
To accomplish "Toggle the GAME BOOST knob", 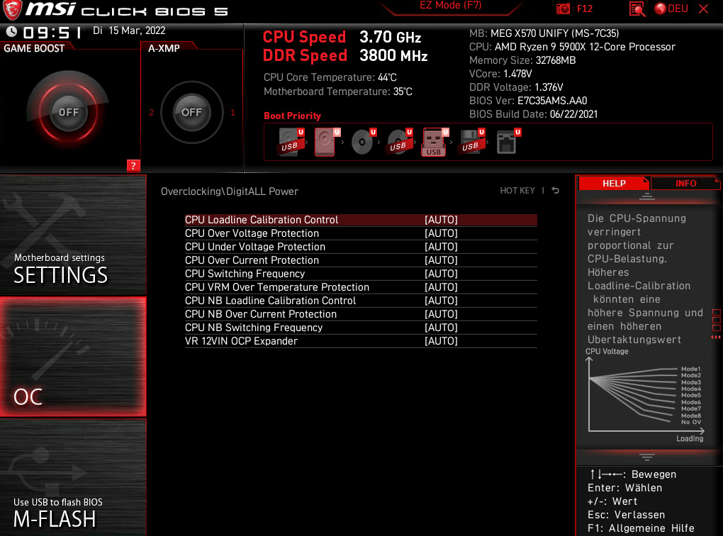I will click(68, 112).
